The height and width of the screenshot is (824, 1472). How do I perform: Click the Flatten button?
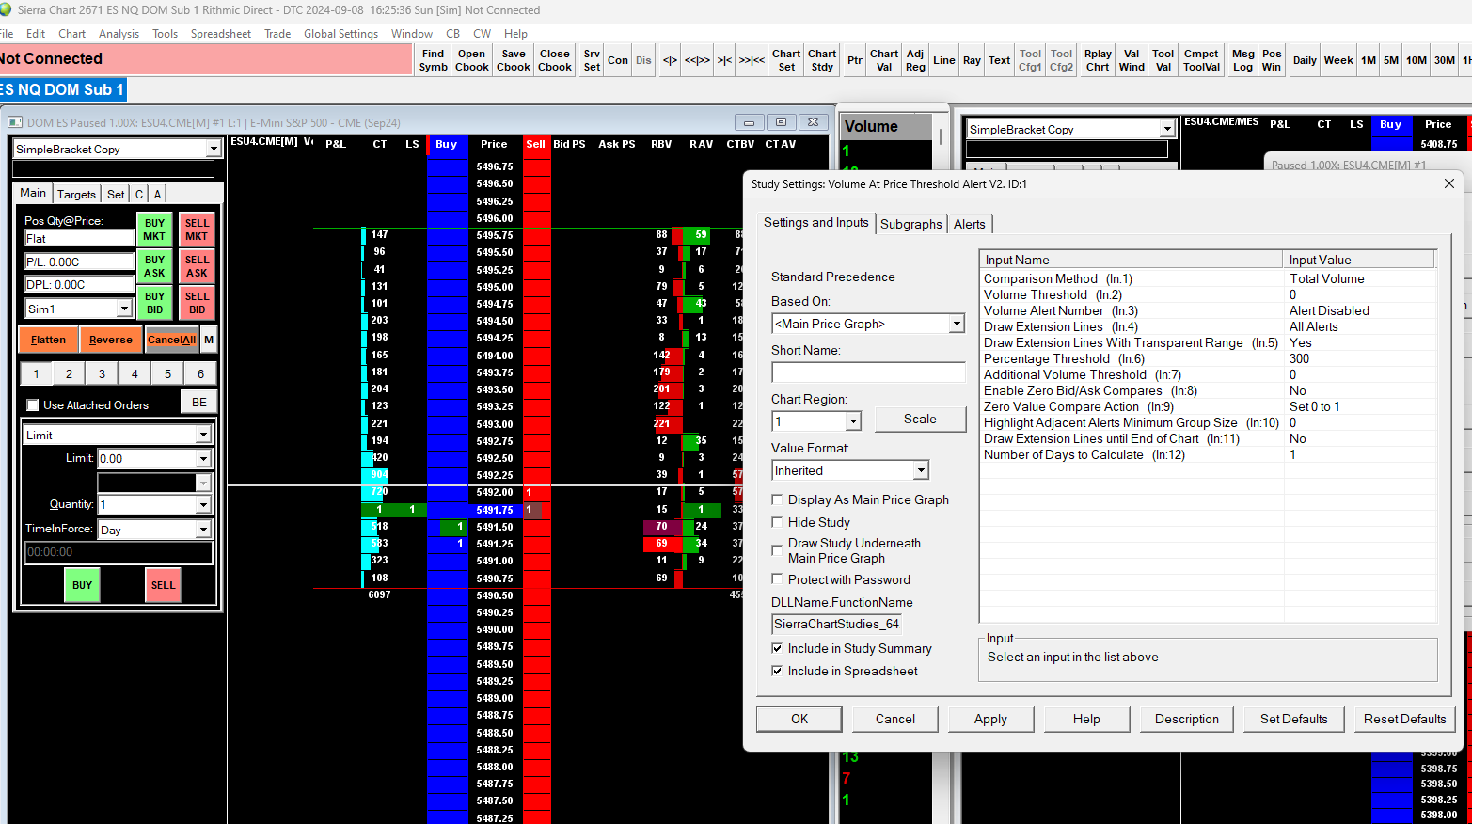[48, 340]
